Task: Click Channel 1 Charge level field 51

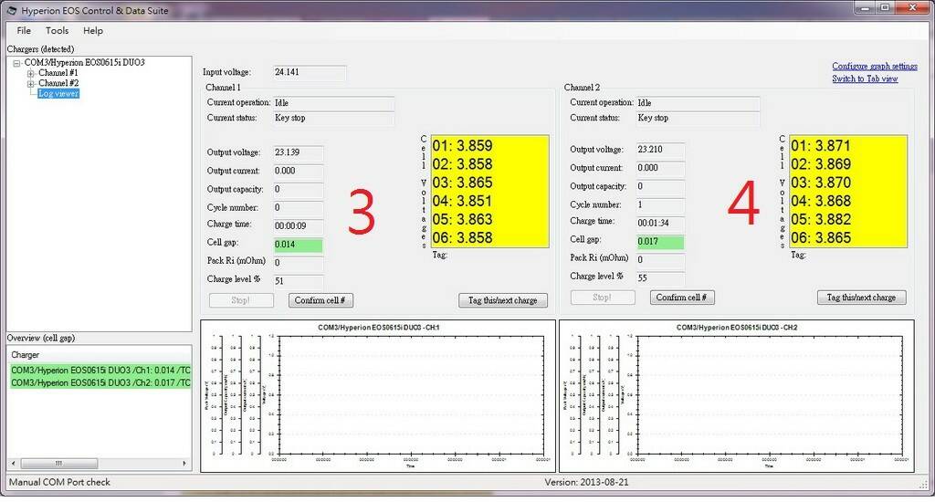Action: [x=299, y=281]
